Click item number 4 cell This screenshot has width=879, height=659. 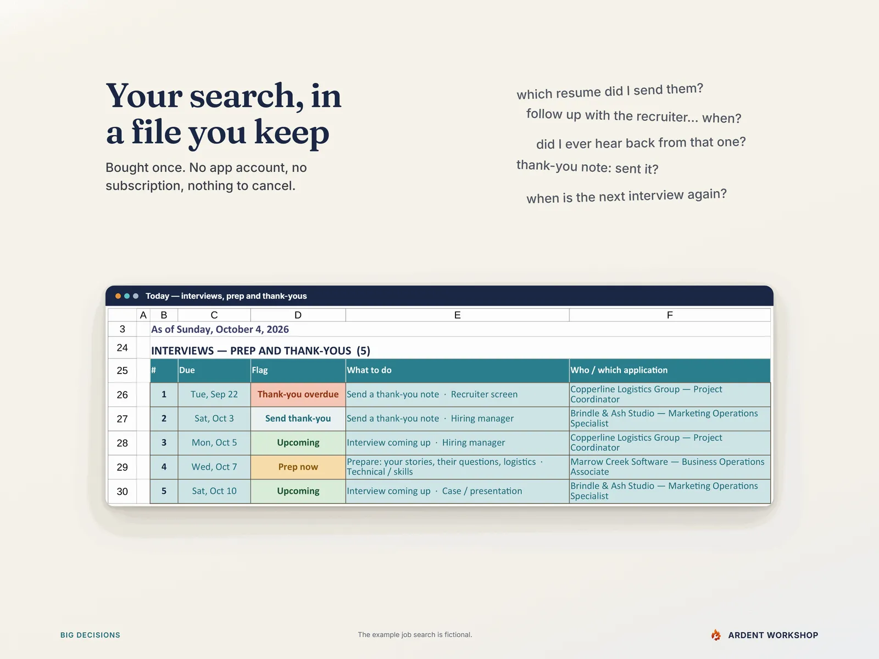pos(164,467)
